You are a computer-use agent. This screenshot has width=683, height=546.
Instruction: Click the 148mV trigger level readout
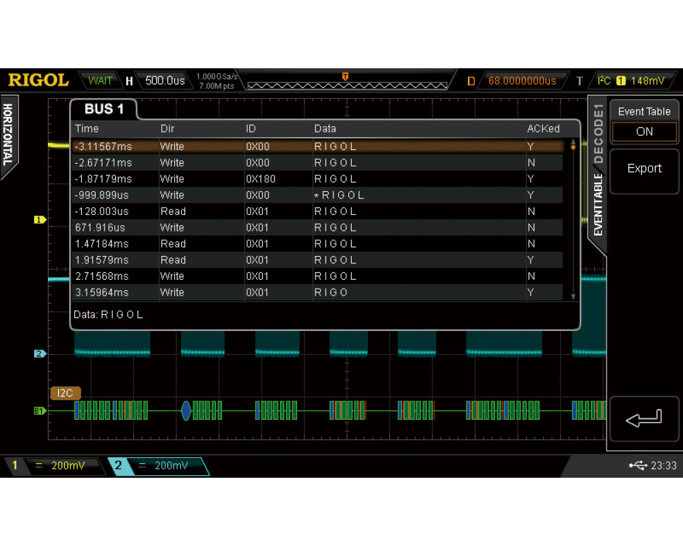(x=647, y=81)
